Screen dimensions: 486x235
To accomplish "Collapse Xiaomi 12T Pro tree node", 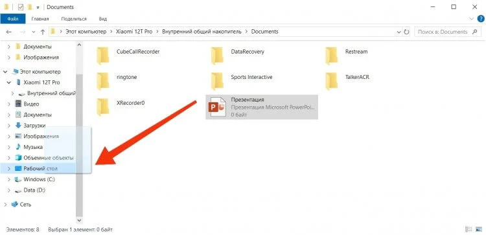I will tap(8, 83).
